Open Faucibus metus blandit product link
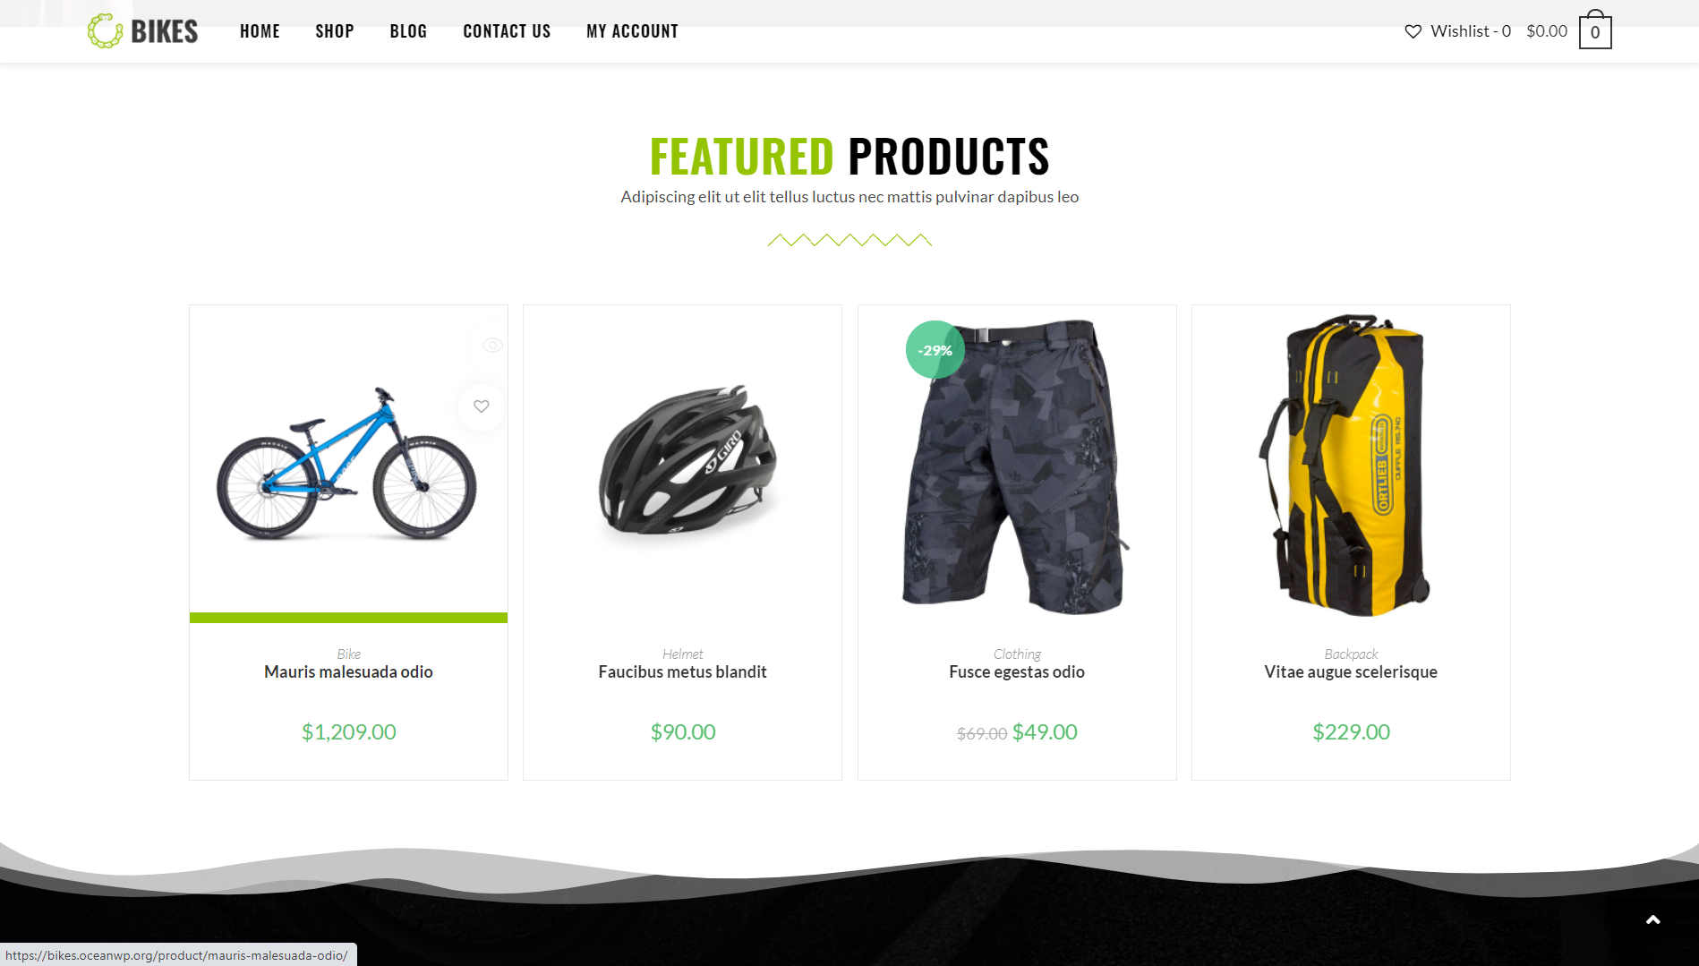The height and width of the screenshot is (966, 1699). (x=682, y=671)
